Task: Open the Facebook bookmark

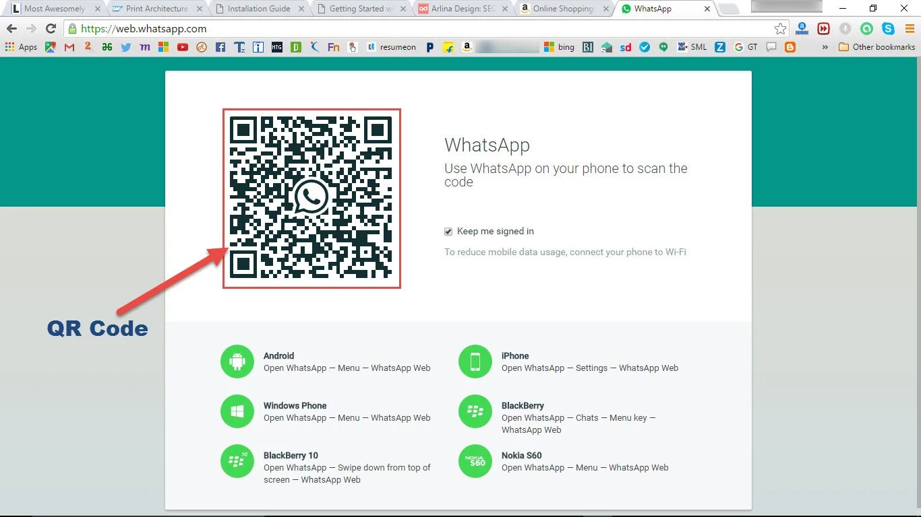Action: 220,47
